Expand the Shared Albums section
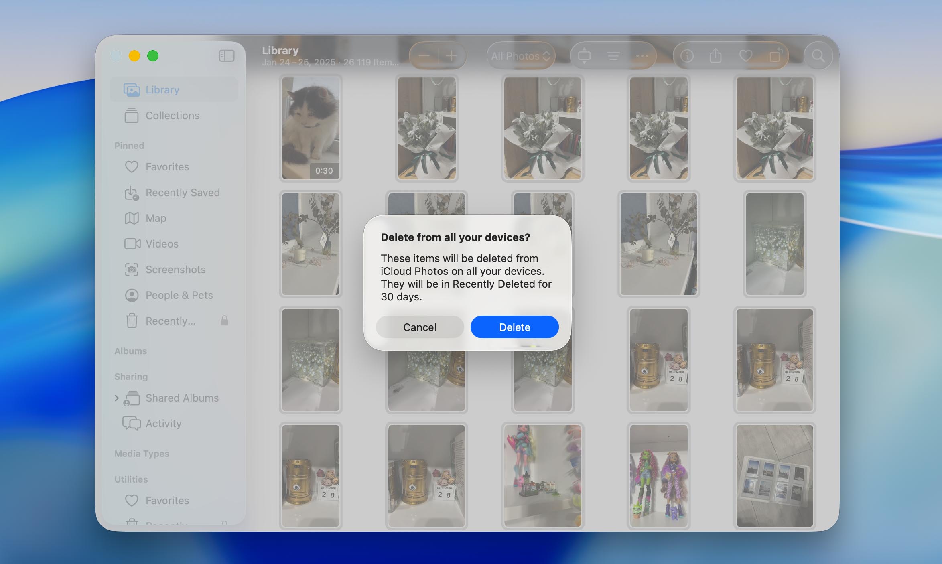 pos(117,398)
